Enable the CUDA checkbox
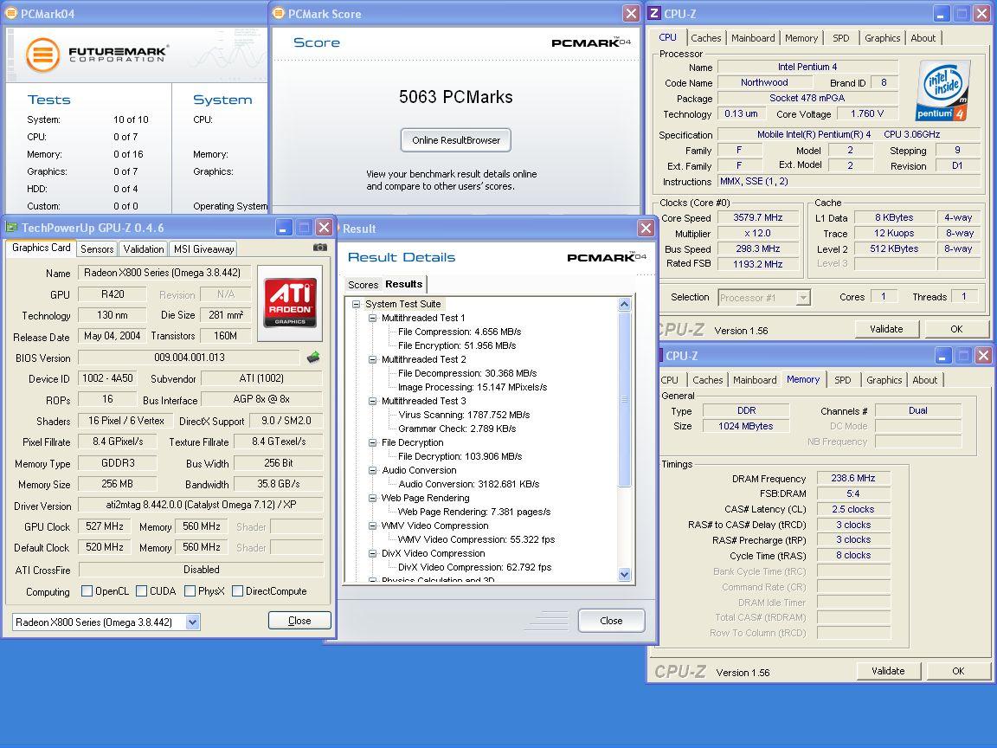997x748 pixels. pyautogui.click(x=142, y=591)
